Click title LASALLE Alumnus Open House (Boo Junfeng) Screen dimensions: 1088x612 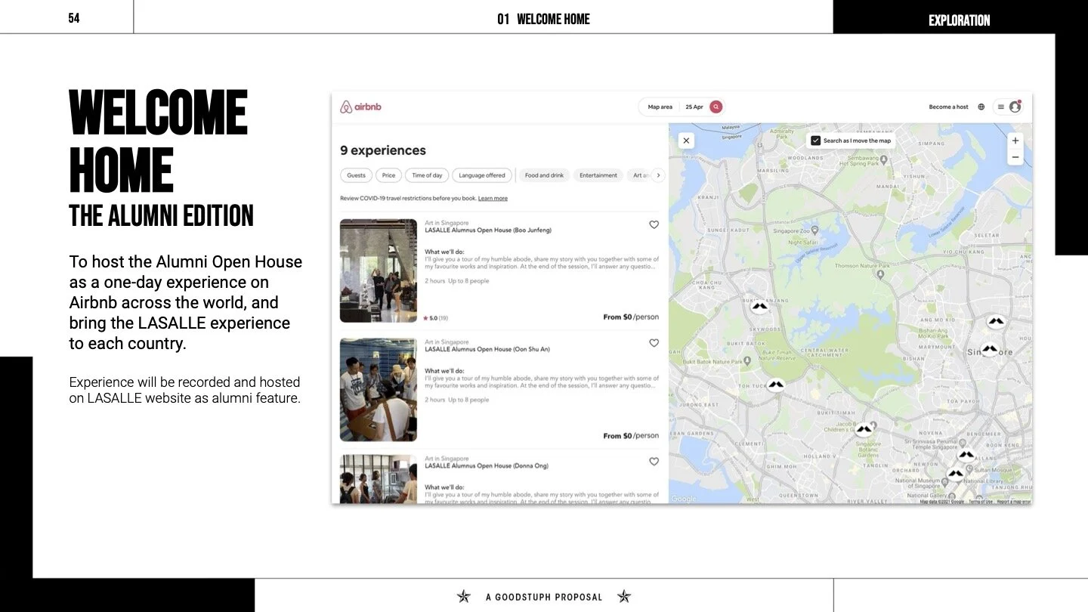tap(488, 230)
